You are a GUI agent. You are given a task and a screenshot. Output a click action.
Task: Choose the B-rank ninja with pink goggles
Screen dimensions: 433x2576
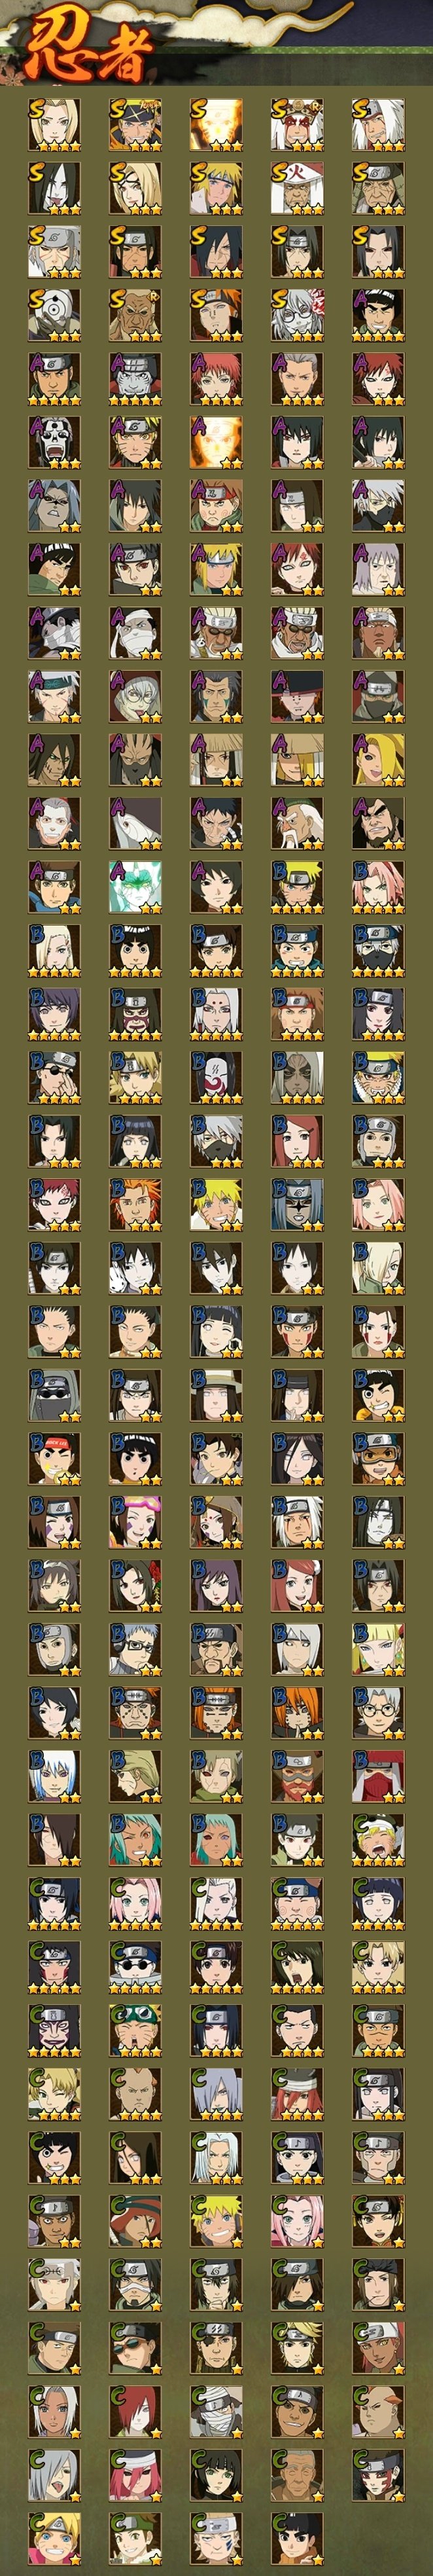point(135,1522)
